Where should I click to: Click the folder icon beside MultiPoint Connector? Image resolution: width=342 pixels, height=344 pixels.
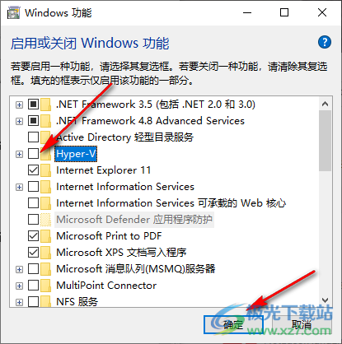pyautogui.click(x=45, y=286)
